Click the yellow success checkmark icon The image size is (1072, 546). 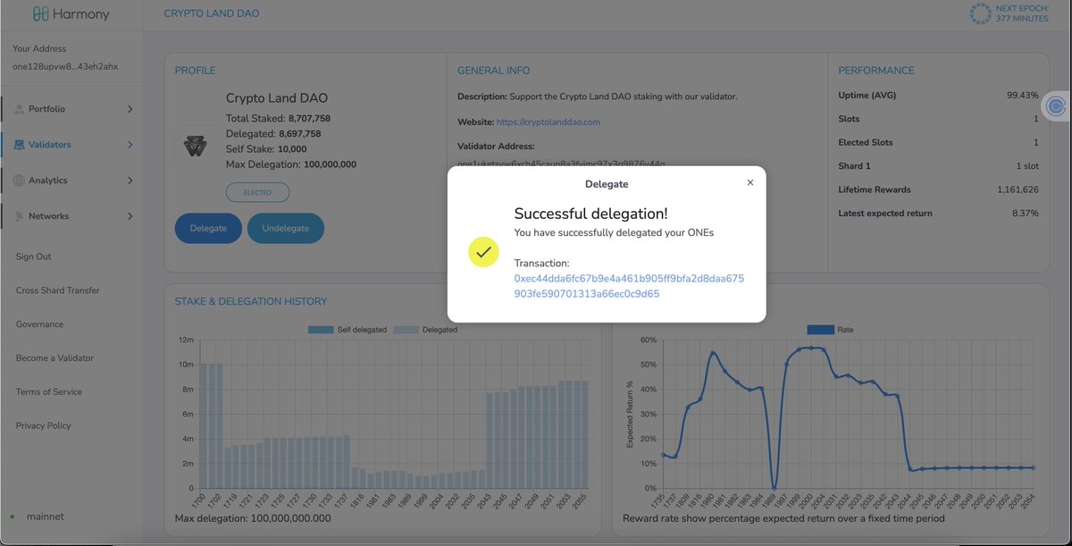point(483,253)
